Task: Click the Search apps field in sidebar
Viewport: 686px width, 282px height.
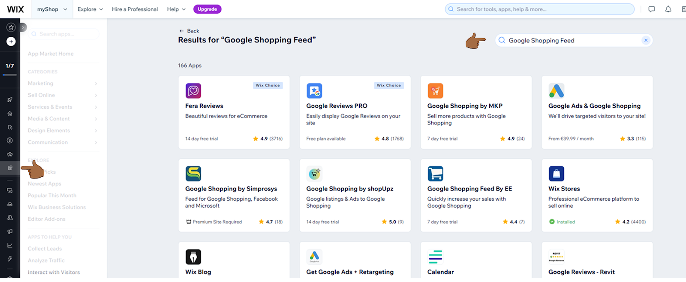Action: pos(63,34)
